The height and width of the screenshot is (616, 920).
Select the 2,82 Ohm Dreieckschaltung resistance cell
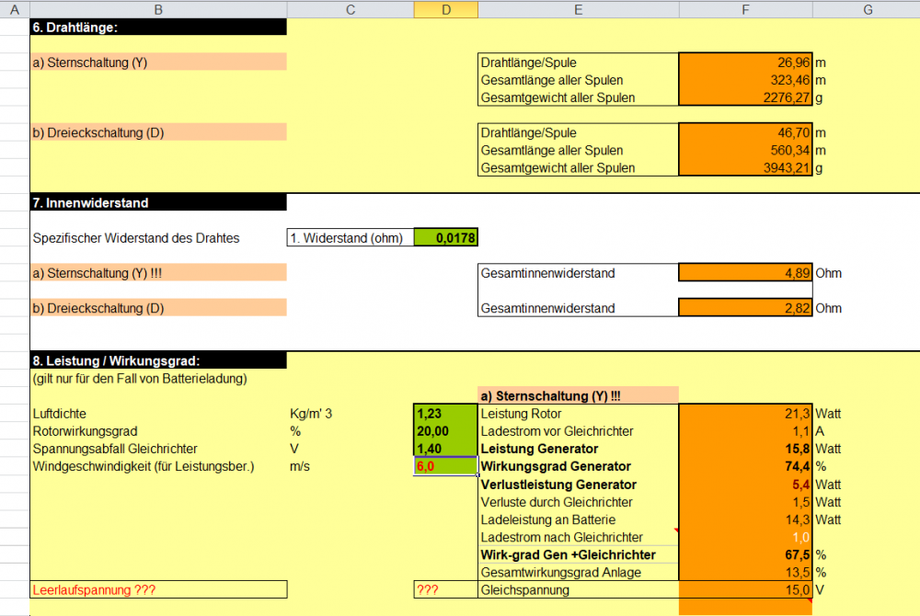coord(745,308)
